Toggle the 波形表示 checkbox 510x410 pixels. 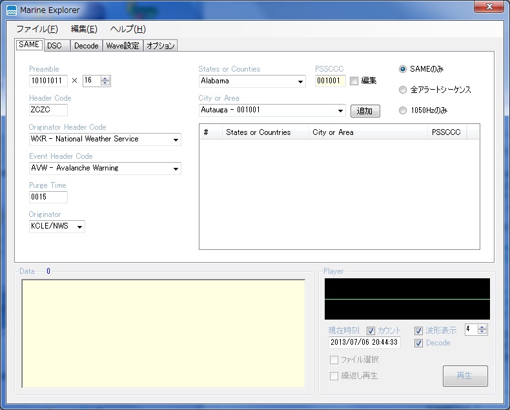coord(418,331)
